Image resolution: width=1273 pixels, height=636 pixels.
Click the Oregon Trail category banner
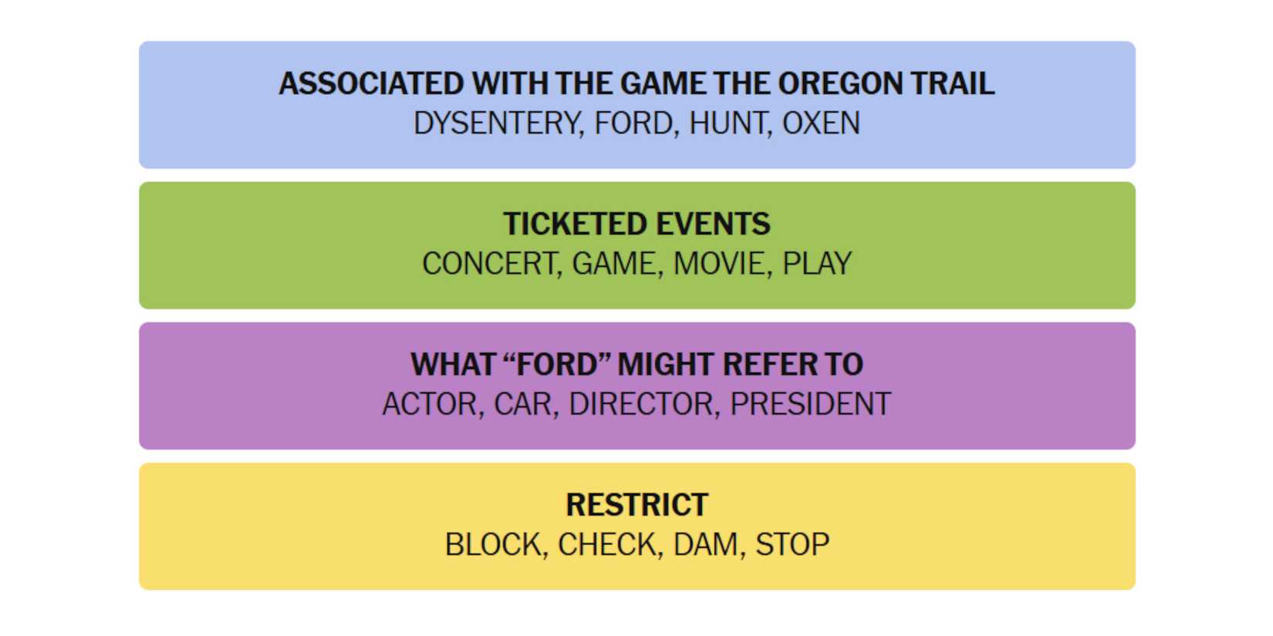click(636, 84)
